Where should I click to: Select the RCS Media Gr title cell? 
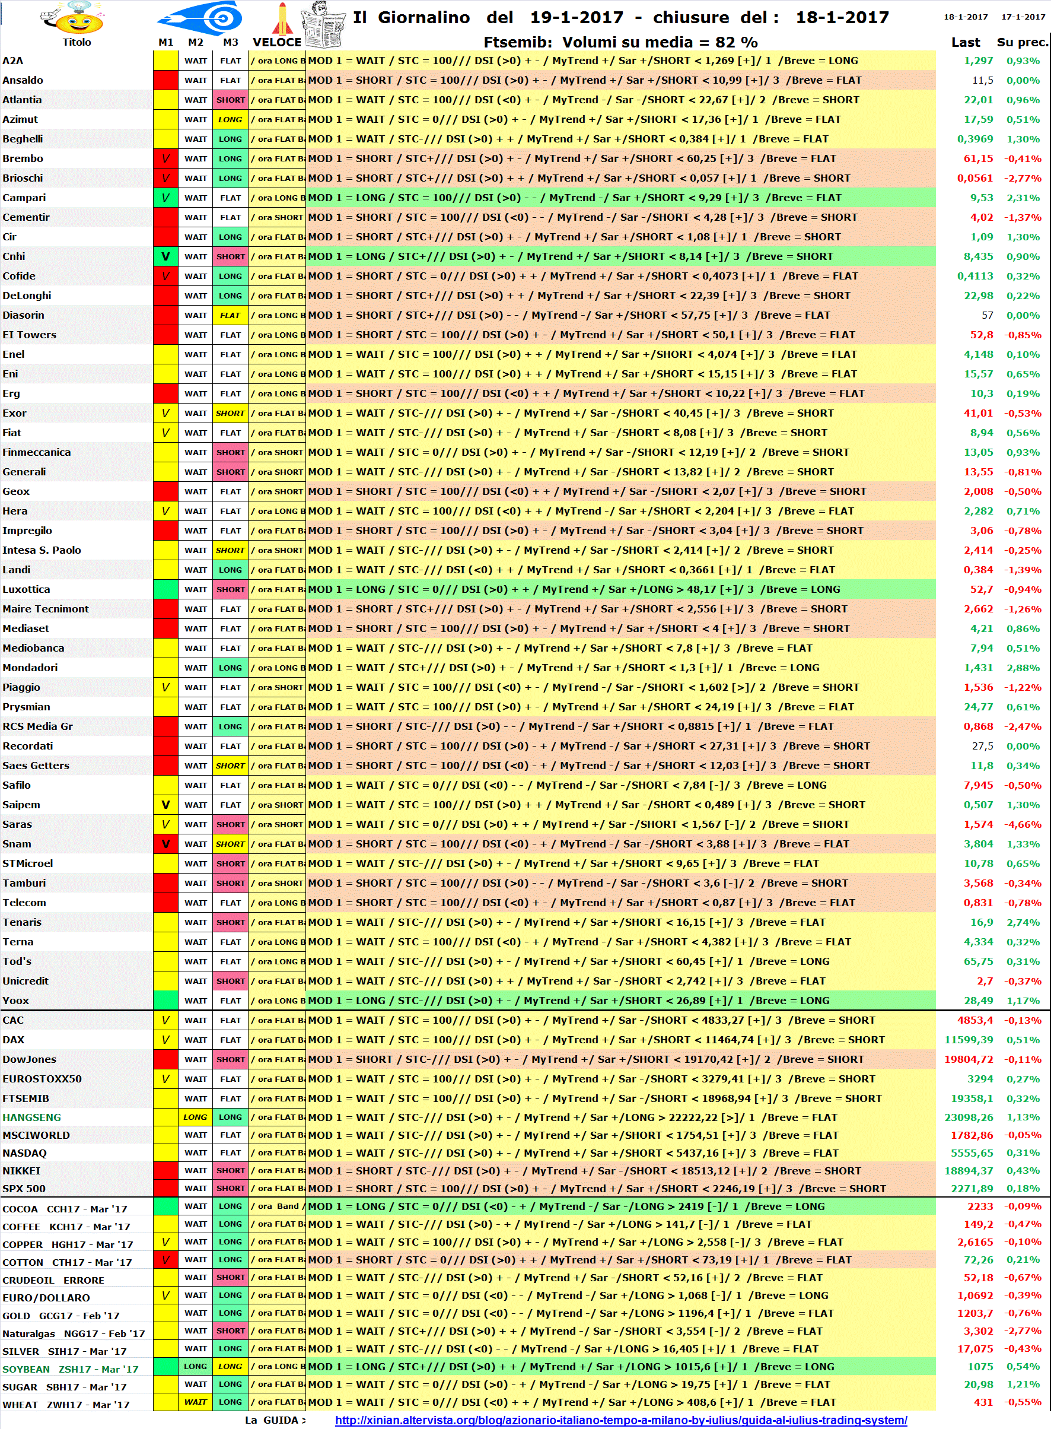(77, 726)
